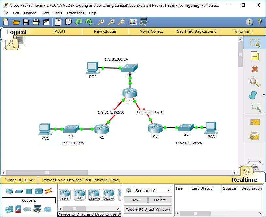The height and width of the screenshot is (217, 266).
Task: Click the Network Information icon
Action: click(x=249, y=22)
